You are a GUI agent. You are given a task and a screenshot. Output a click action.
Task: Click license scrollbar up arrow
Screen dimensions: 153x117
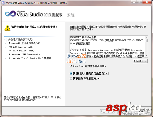coord(146,37)
